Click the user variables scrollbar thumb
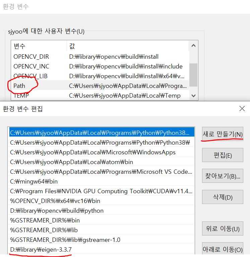 tap(193, 75)
